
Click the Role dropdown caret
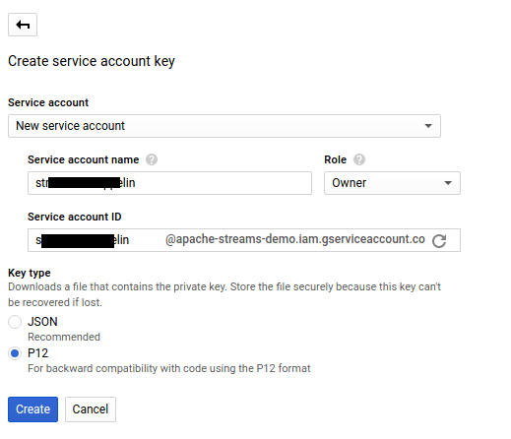[x=448, y=183]
